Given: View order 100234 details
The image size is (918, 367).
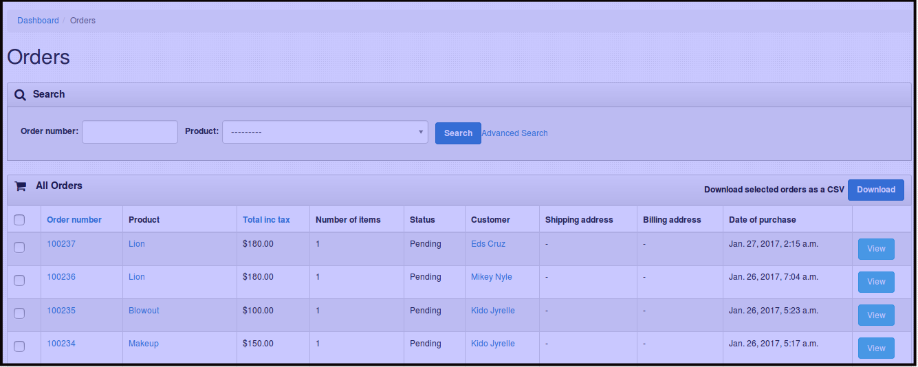Looking at the screenshot, I should (x=876, y=348).
